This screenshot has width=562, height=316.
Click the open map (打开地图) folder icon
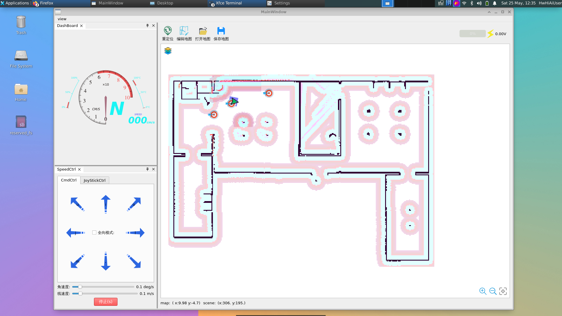click(203, 31)
